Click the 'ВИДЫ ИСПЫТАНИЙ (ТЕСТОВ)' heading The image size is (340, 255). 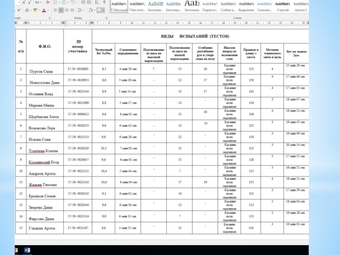(195, 36)
